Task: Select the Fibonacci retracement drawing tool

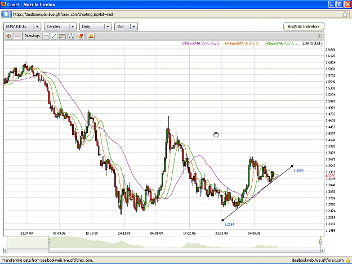Action: [x=63, y=36]
